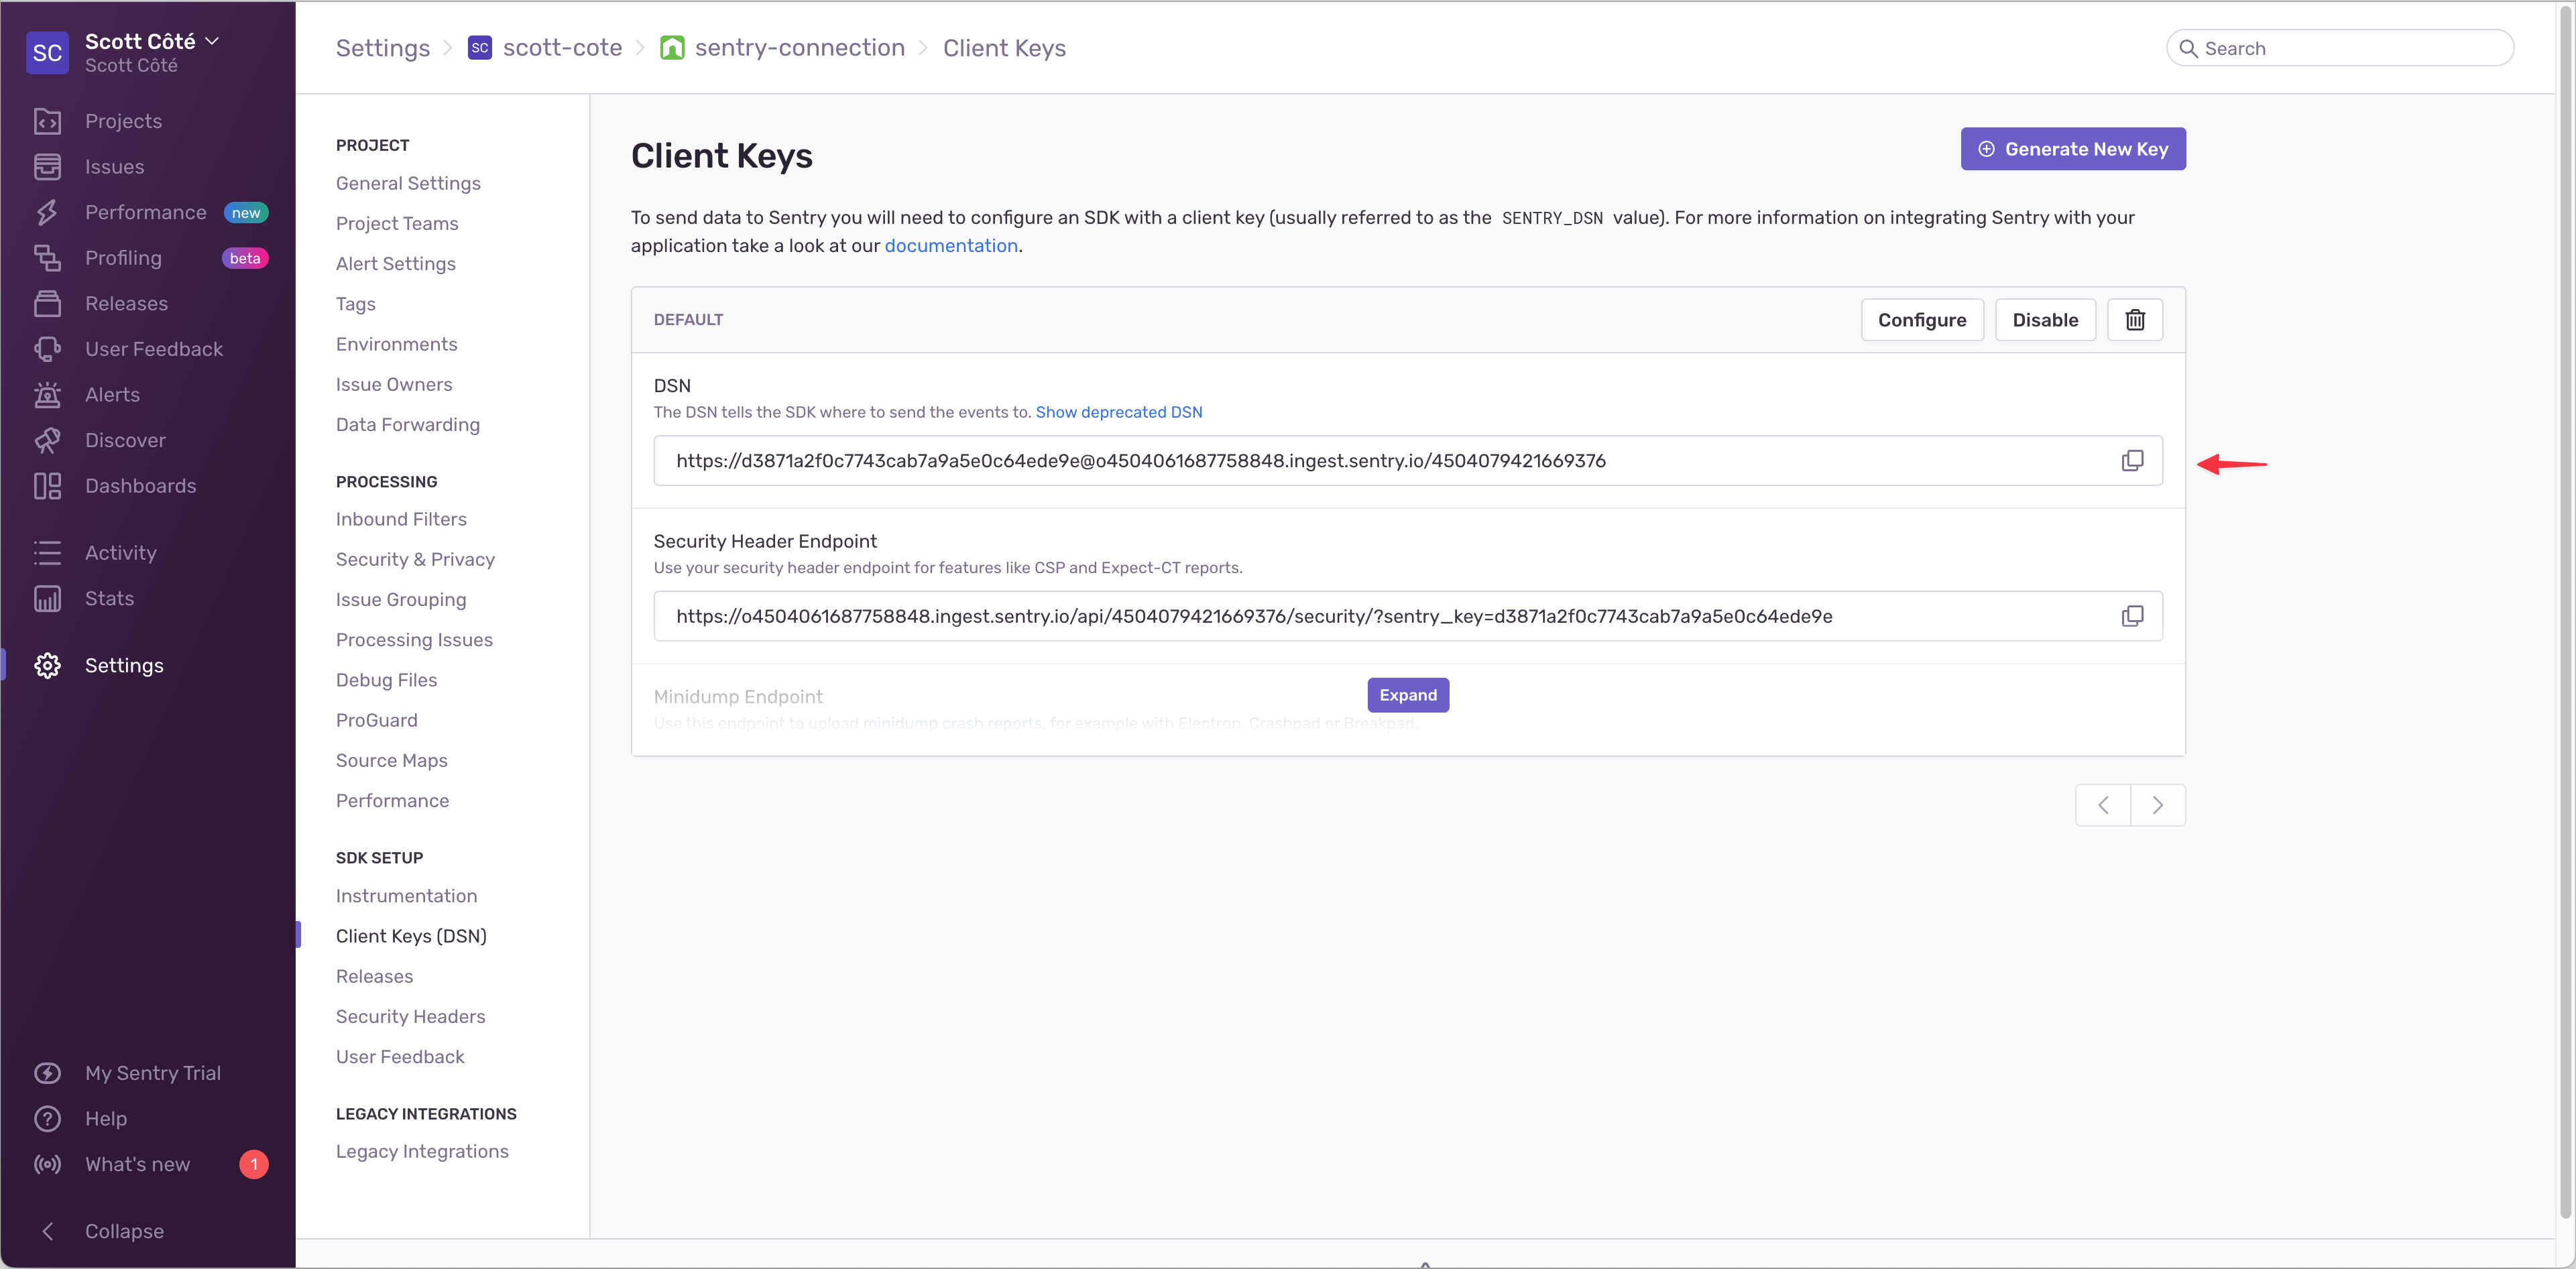Click scott-cote in the breadcrumb
2576x1269 pixels.
pyautogui.click(x=562, y=48)
